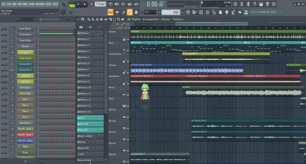The width and height of the screenshot is (306, 164).
Task: Open the All channel filter dropdown
Action: pos(25,19)
